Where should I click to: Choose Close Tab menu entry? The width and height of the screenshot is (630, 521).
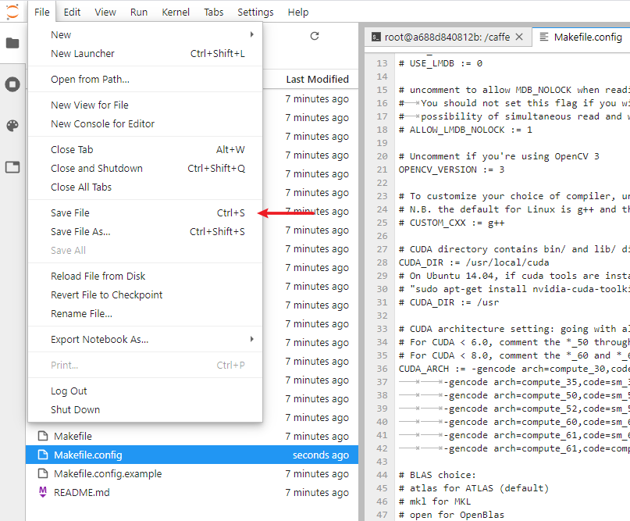[145, 149]
